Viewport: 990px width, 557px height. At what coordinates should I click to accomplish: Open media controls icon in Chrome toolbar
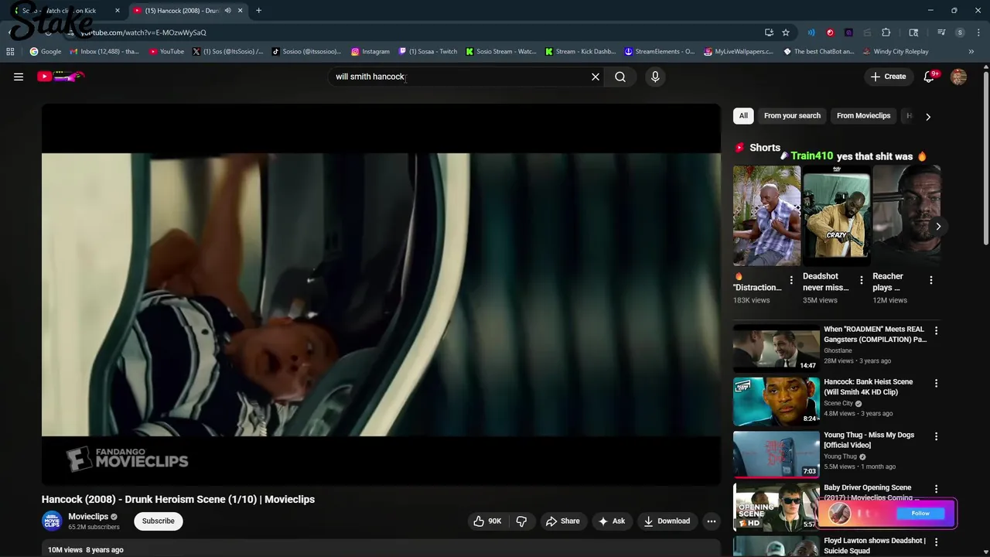click(941, 32)
